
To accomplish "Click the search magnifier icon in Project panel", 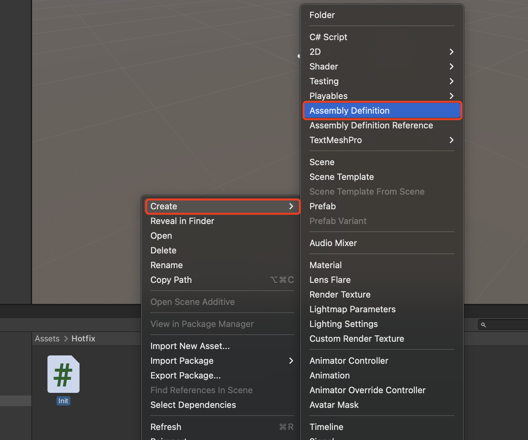I will pyautogui.click(x=483, y=325).
